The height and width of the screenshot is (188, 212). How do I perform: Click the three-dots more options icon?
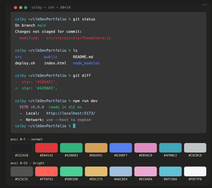(204, 5)
